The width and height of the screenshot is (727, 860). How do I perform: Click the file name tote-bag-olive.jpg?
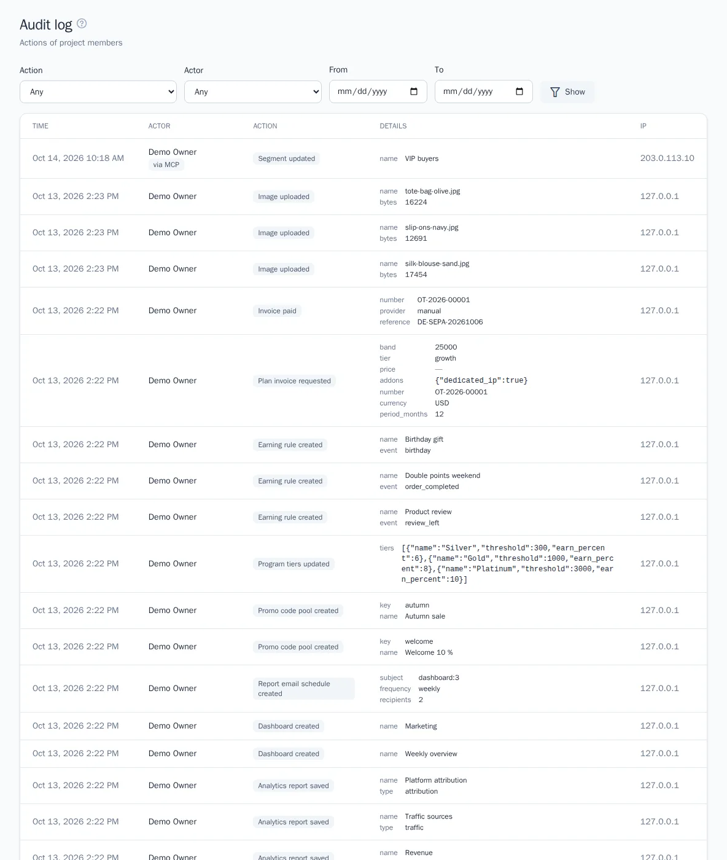coord(433,191)
